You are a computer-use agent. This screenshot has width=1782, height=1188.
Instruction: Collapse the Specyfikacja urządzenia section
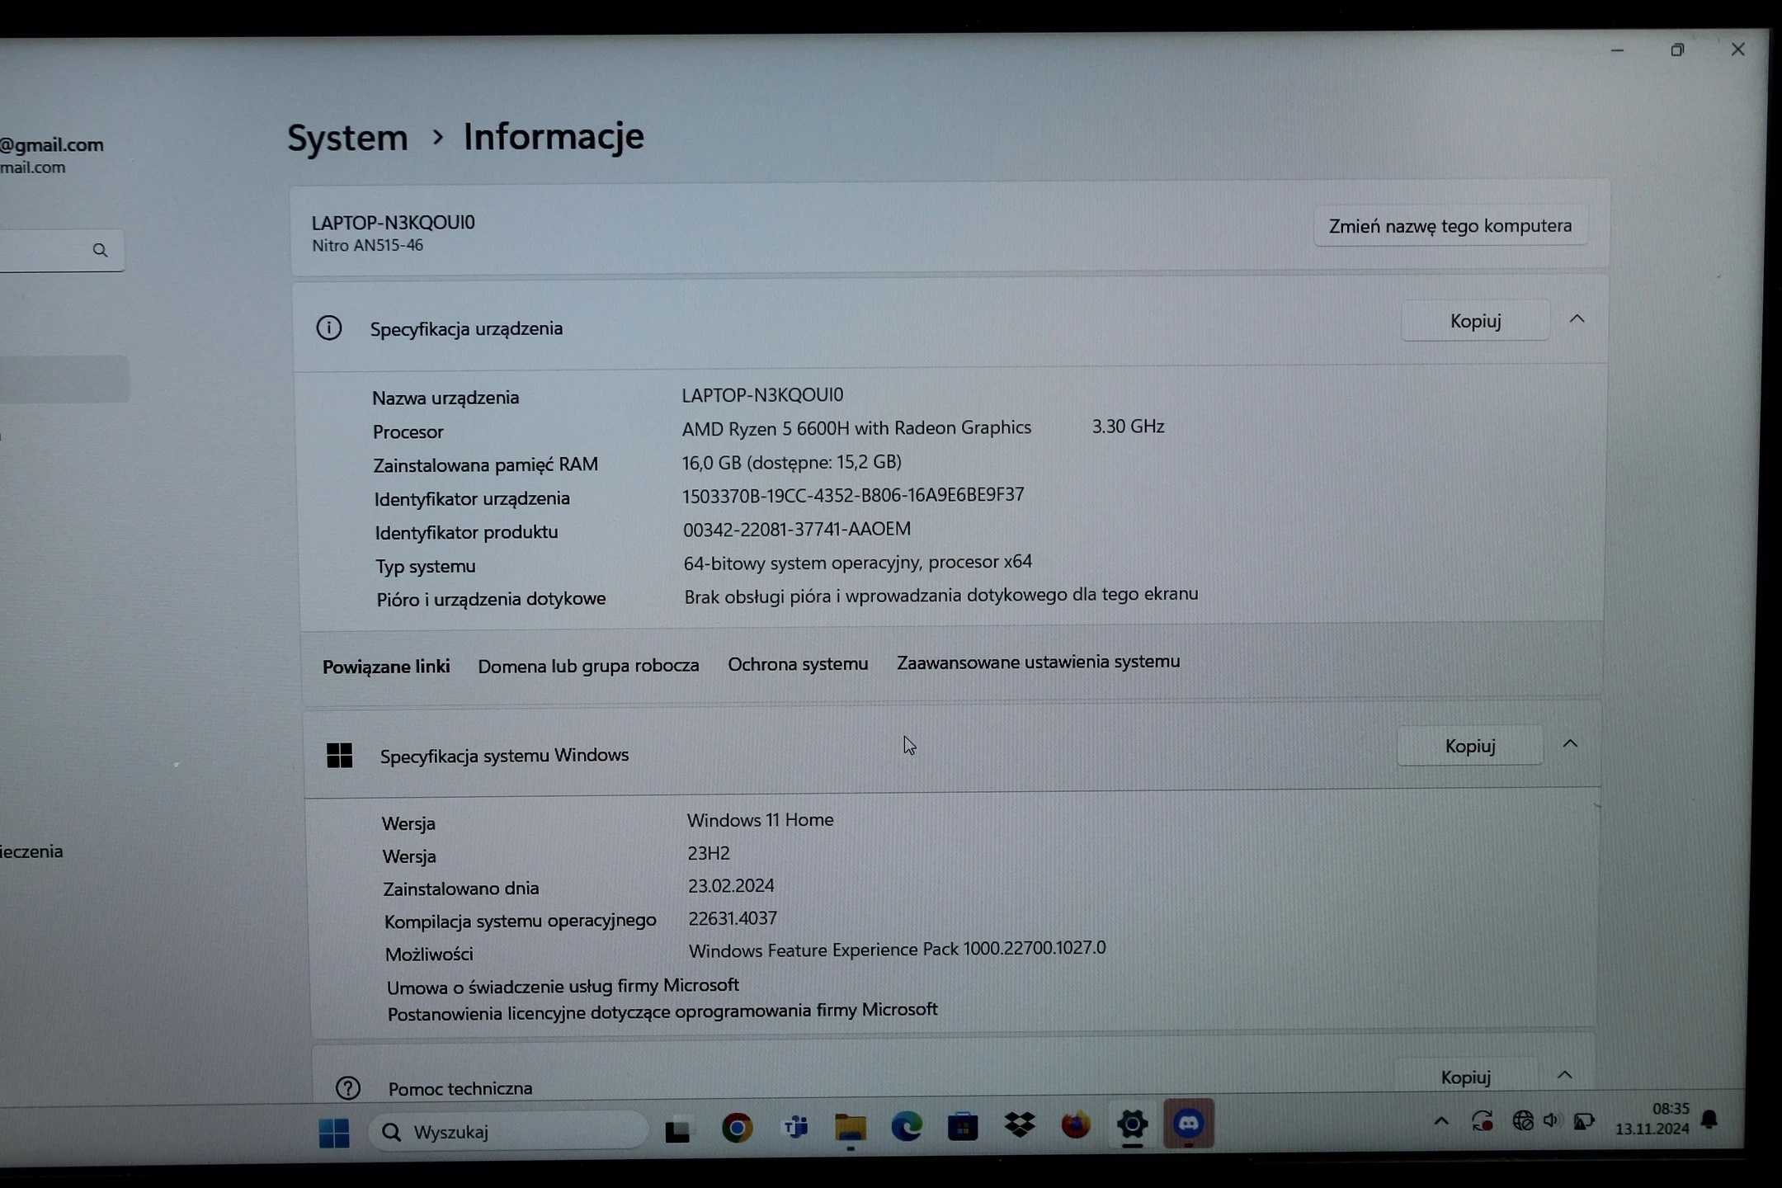1577,319
